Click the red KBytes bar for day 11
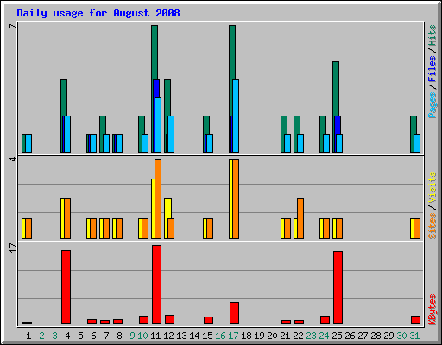442x345 pixels. 156,285
